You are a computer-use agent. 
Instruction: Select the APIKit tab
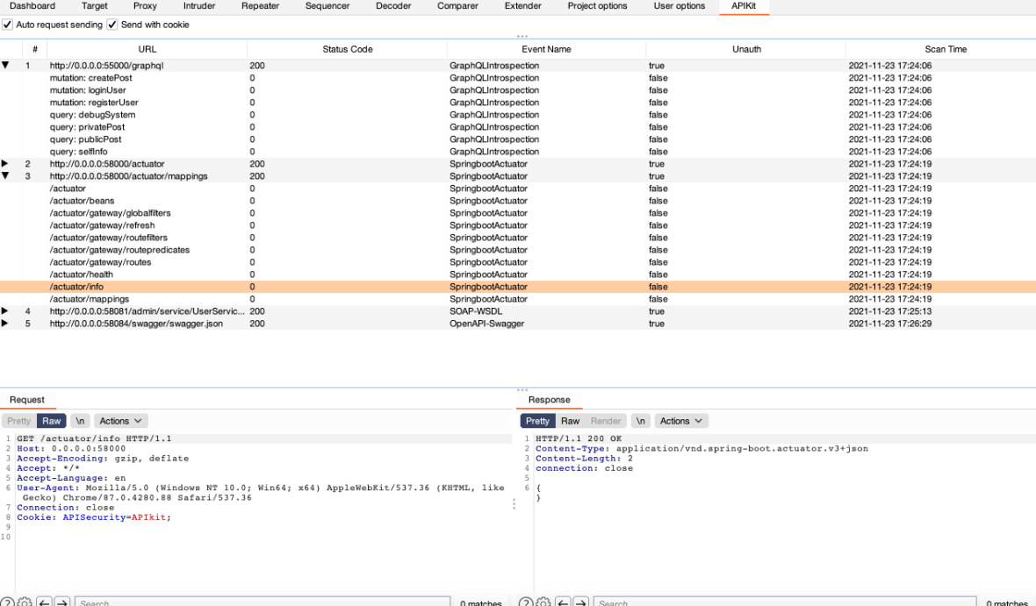click(x=744, y=6)
